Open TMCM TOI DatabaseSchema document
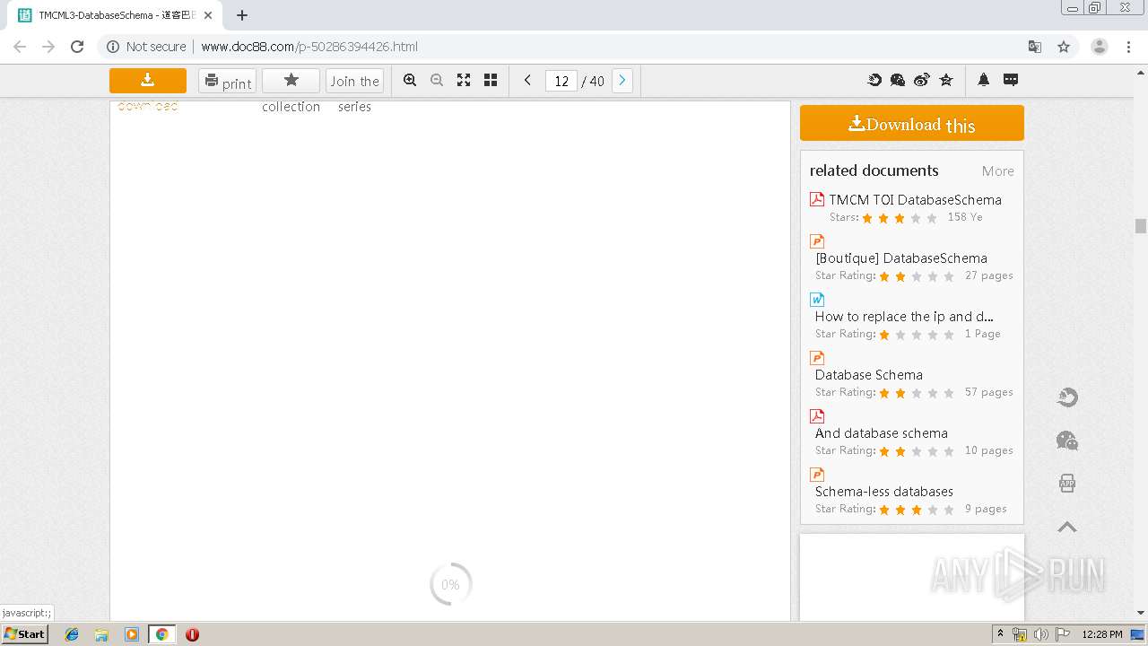The height and width of the screenshot is (646, 1148). [x=915, y=200]
